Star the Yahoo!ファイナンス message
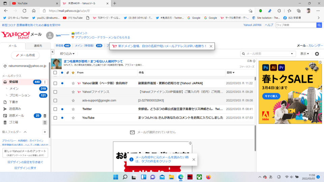 tap(73, 92)
